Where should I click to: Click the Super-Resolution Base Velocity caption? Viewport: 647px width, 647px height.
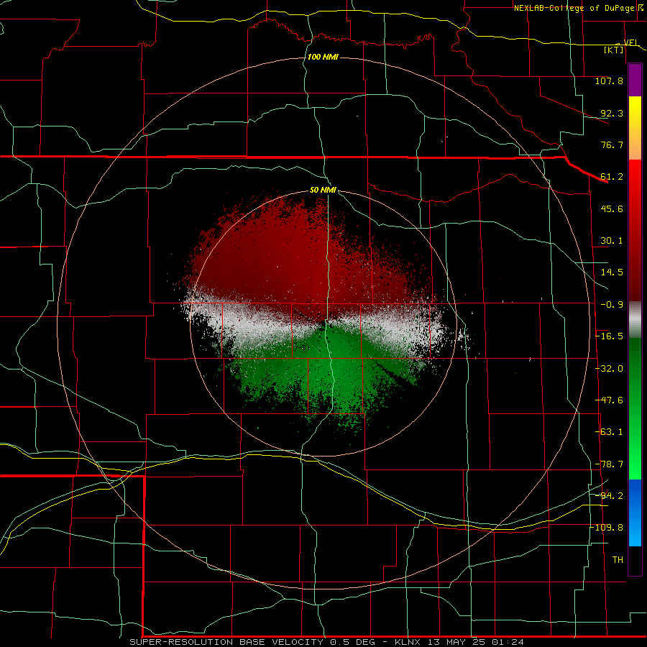pyautogui.click(x=327, y=642)
